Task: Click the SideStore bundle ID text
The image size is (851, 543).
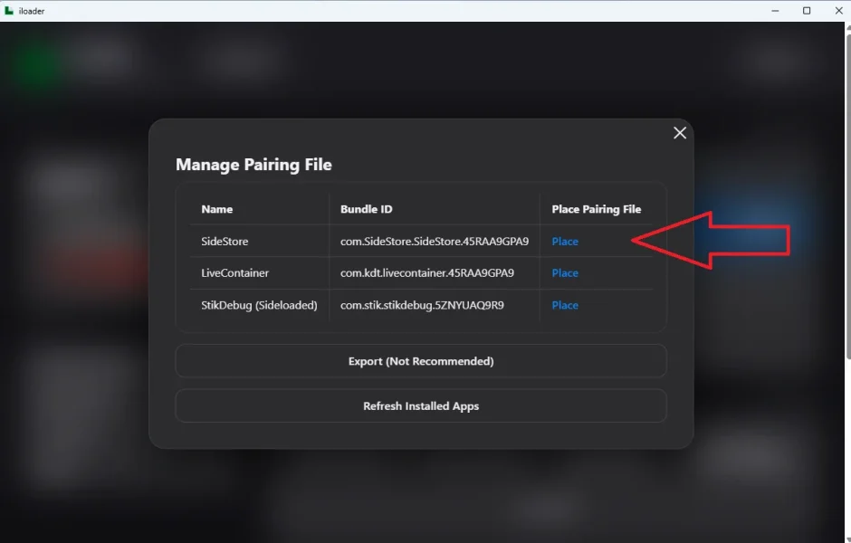Action: (434, 242)
